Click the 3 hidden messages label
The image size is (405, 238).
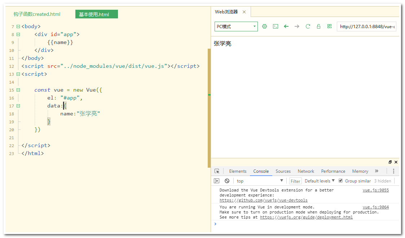383,181
